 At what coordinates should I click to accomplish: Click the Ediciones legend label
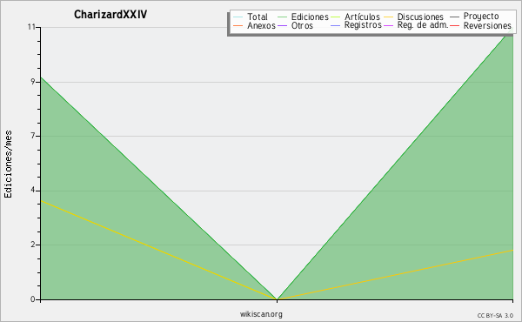[310, 17]
